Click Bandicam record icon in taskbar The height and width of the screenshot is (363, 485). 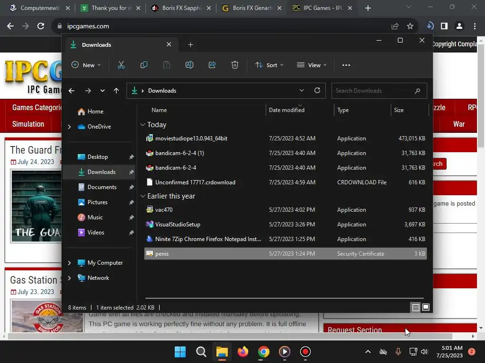(x=305, y=352)
